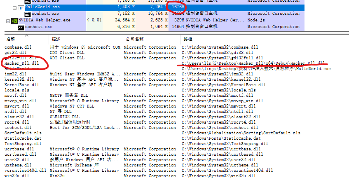
Task: Select ucrtbase.dll in the DLL list
Action: pyautogui.click(x=19, y=149)
